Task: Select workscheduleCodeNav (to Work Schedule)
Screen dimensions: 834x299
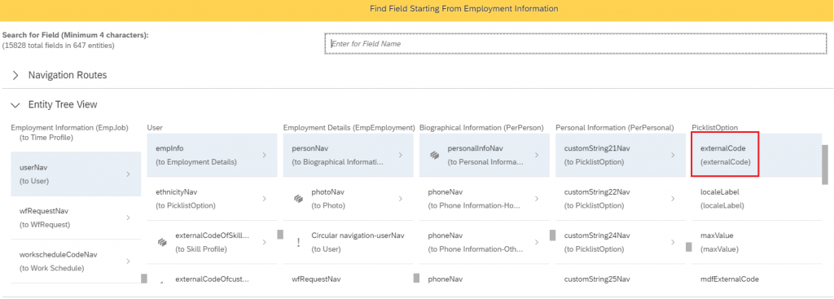Action: click(76, 262)
